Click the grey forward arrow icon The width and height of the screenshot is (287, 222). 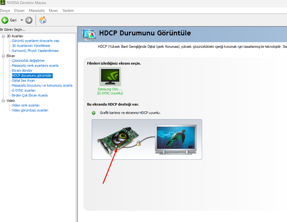(x=29, y=20)
